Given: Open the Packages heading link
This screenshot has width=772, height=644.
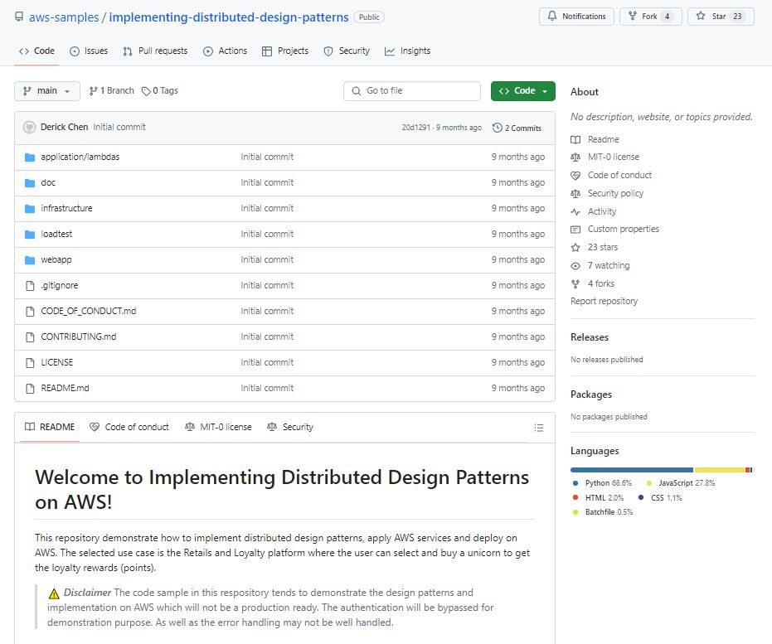Looking at the screenshot, I should point(591,395).
